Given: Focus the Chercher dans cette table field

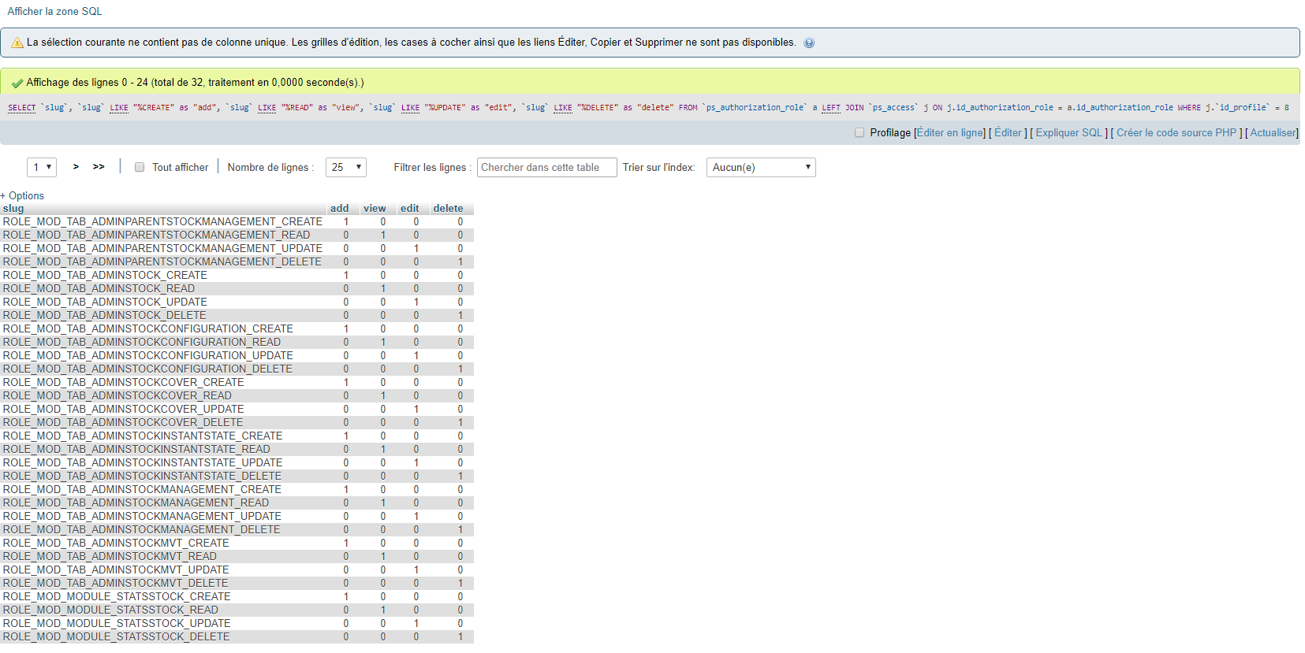Looking at the screenshot, I should tap(547, 167).
